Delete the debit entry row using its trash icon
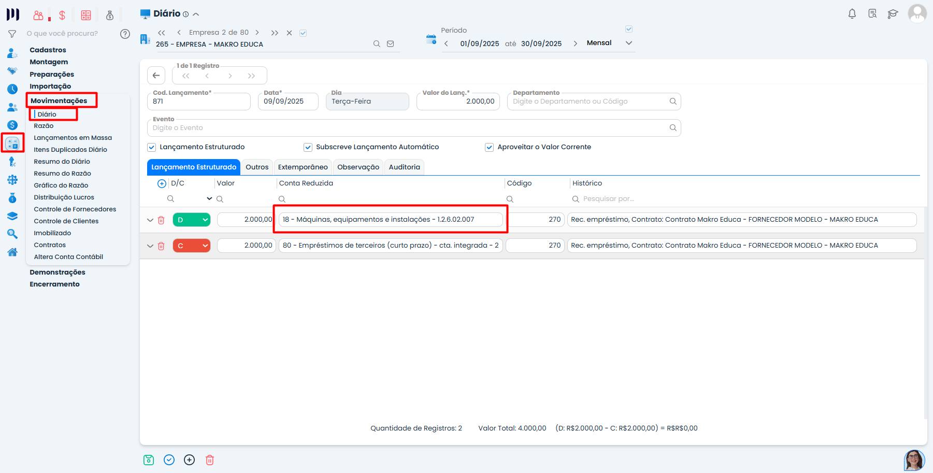Screen dimensions: 933x473 (x=161, y=220)
